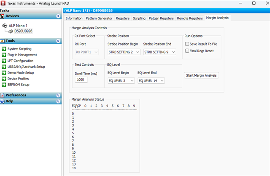Screen dimensions: 270x176
Task: Switch to the Information tab
Action: (x=74, y=18)
